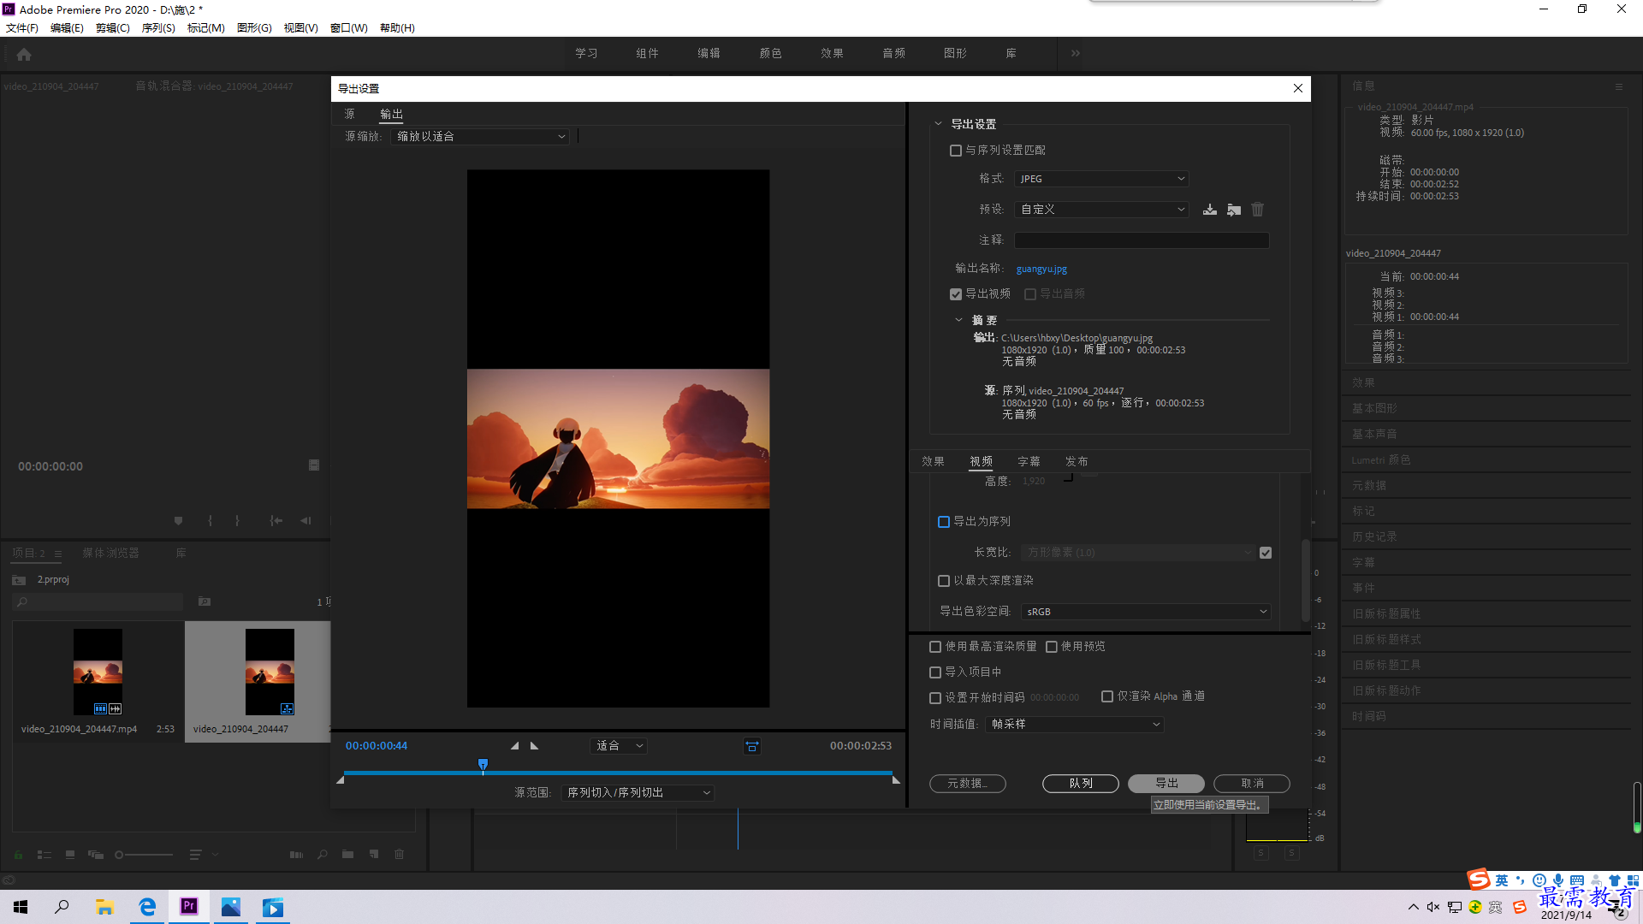Switch to the Captions tab in export dialog
Image resolution: width=1643 pixels, height=924 pixels.
(1029, 462)
